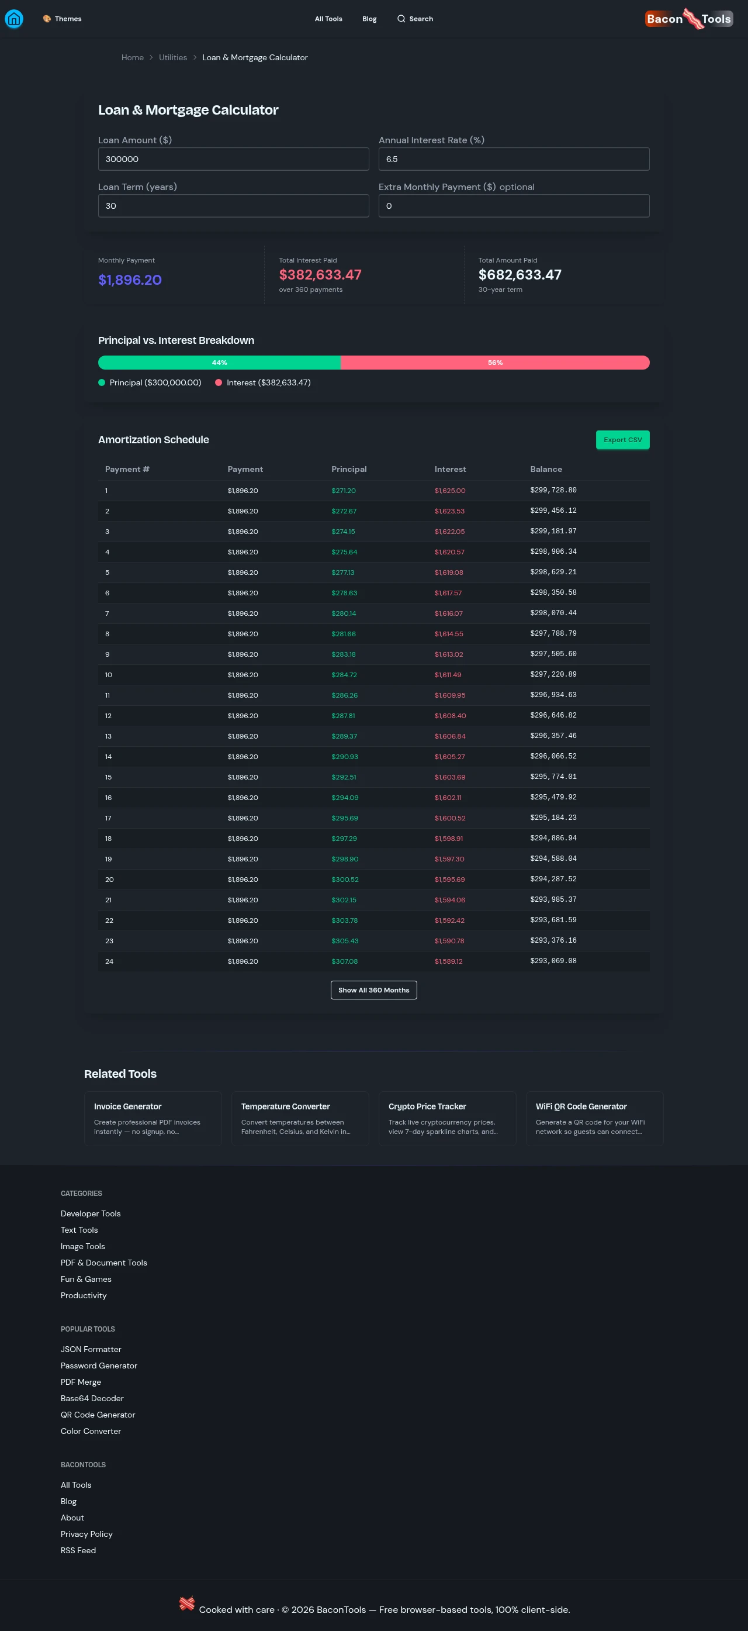Expand schedule with Show All 360 Months

(x=373, y=989)
